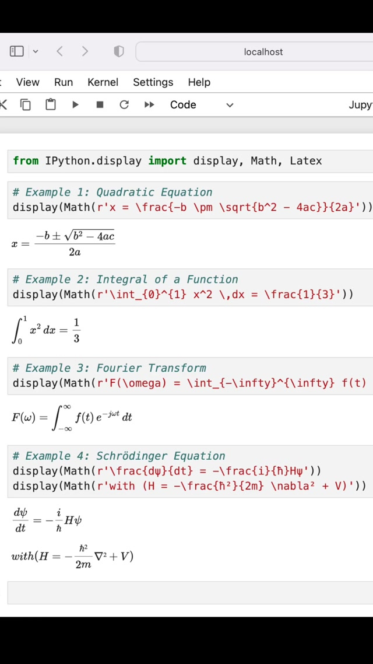Image resolution: width=373 pixels, height=664 pixels.
Task: Run the selected cell with play icon
Action: pyautogui.click(x=75, y=104)
